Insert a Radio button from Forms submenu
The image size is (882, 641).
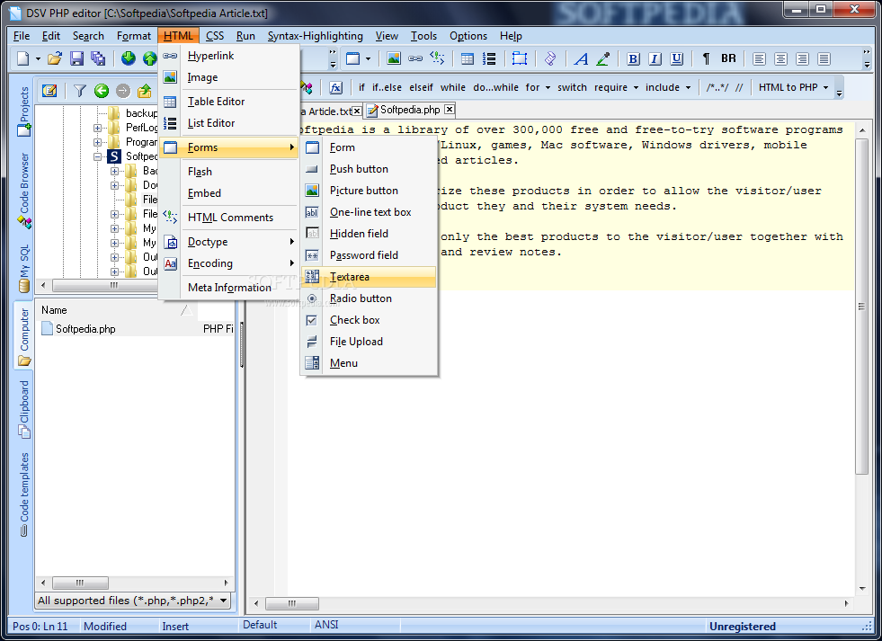click(x=369, y=298)
